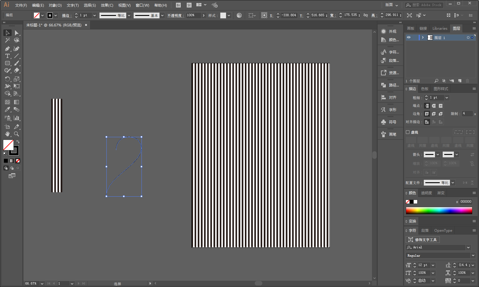The width and height of the screenshot is (479, 287).
Task: Click the hex color field 000000
Action: pos(466,202)
